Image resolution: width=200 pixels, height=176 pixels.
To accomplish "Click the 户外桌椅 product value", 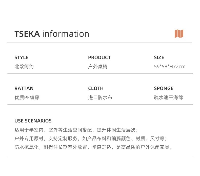I will [x=98, y=67].
